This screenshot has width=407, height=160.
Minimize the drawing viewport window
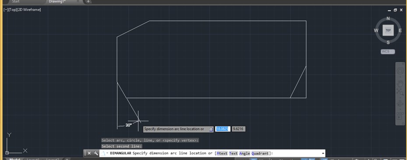coord(389,10)
